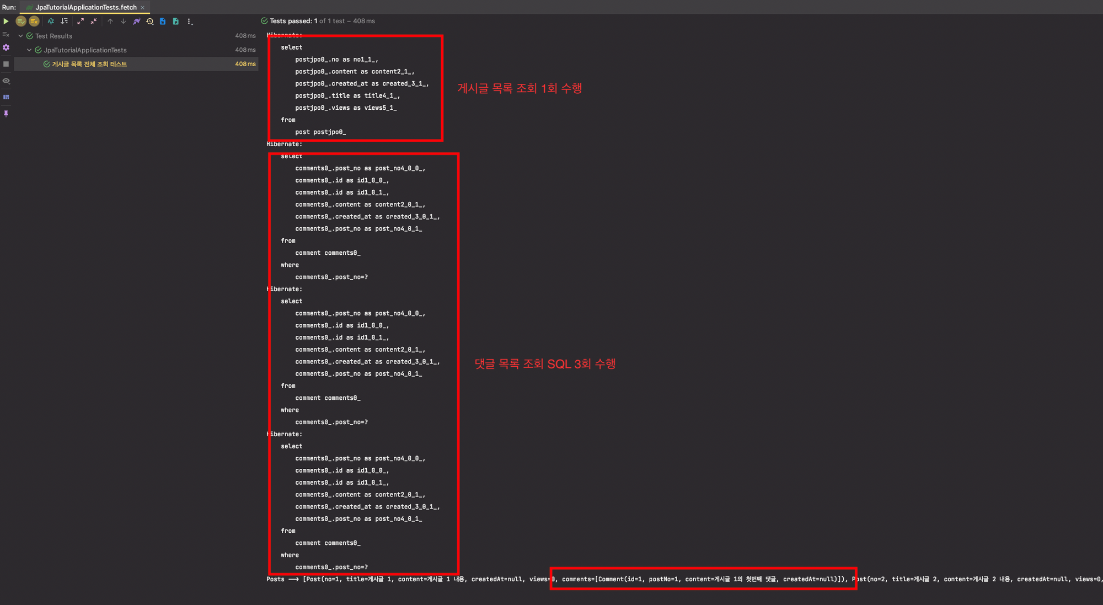1103x605 pixels.
Task: Select the 게시글 목록 전체 조회 테스트 item
Action: [x=89, y=64]
